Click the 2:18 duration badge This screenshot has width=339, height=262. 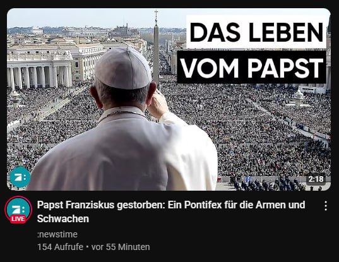click(x=316, y=179)
